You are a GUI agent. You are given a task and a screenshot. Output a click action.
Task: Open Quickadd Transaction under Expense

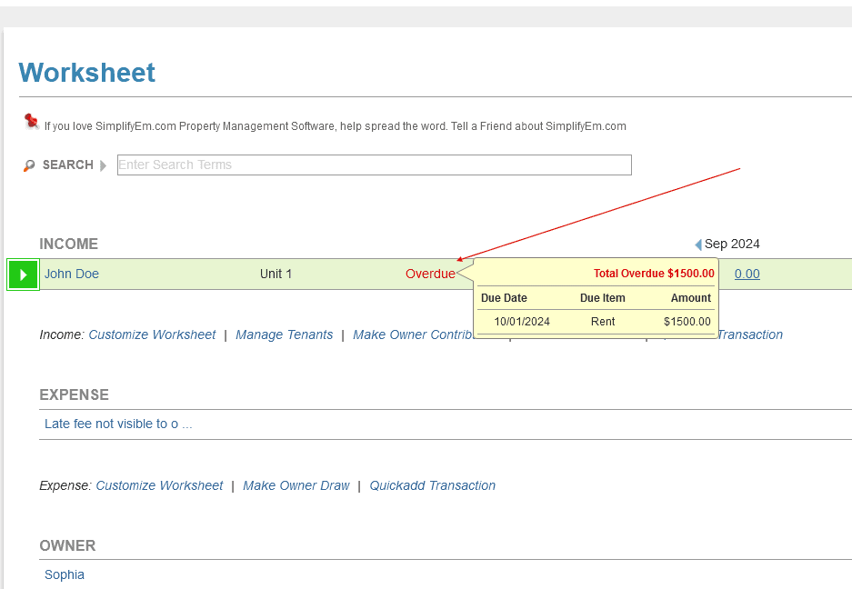[x=432, y=485]
